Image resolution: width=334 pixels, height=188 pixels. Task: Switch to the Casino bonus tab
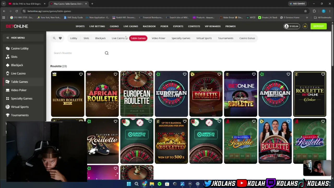[x=247, y=38]
